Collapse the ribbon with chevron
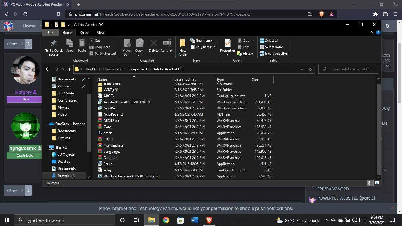This screenshot has width=402, height=226. 372,33
